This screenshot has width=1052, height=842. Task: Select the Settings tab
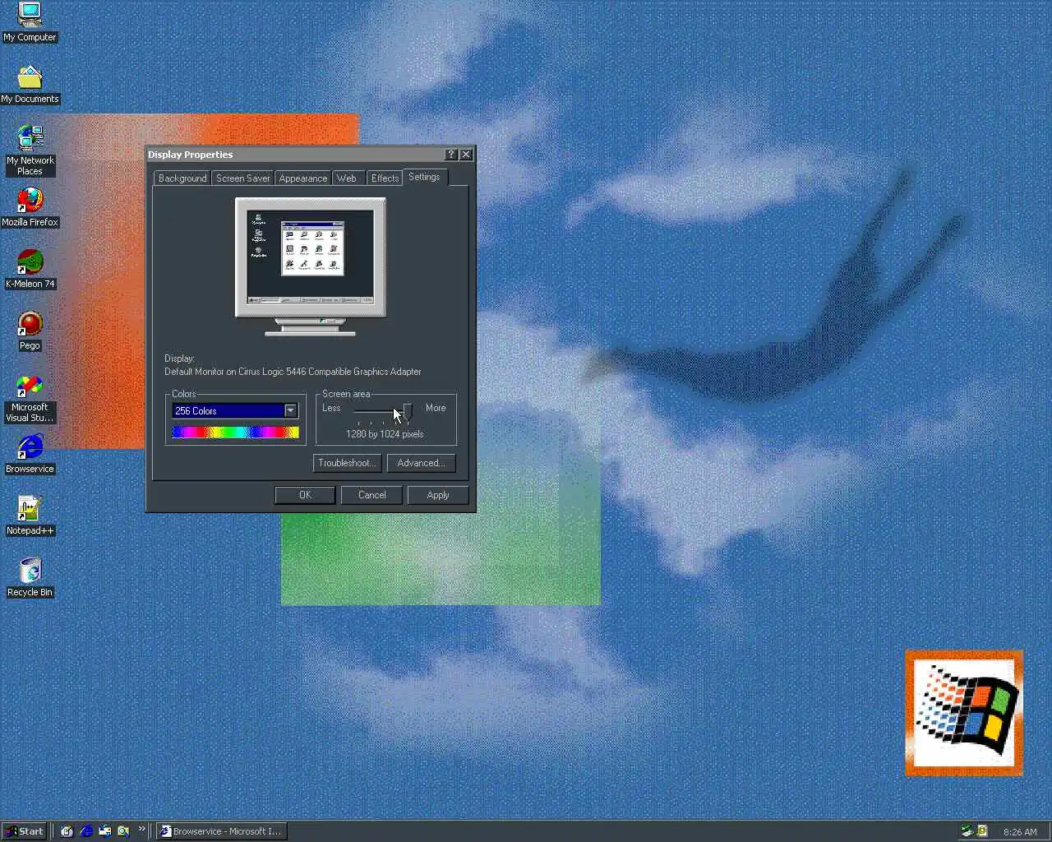click(424, 177)
